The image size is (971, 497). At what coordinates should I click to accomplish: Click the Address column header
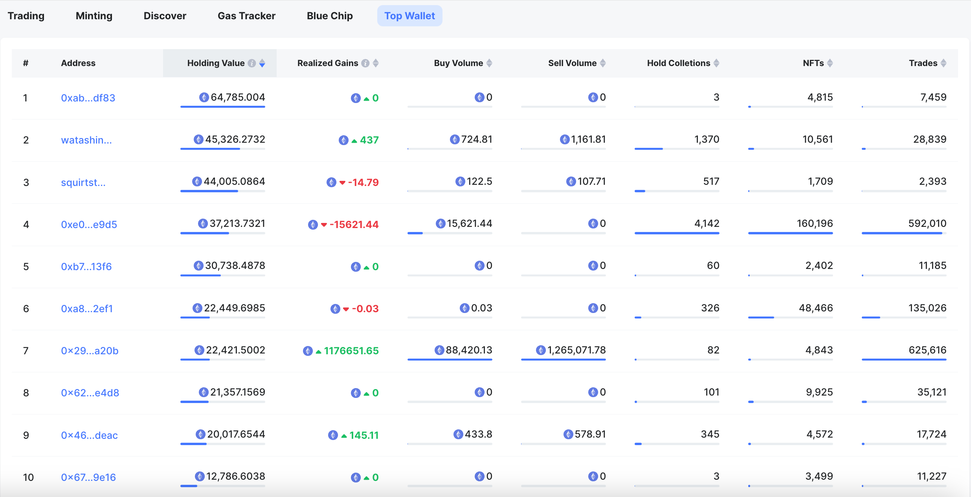(78, 63)
